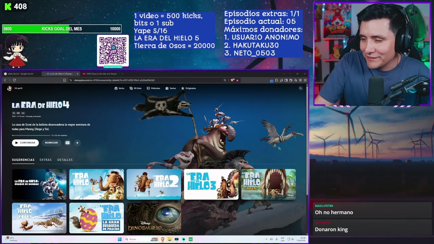Image resolution: width=434 pixels, height=244 pixels.
Task: Open the Mi perfil avatar
Action: (9, 88)
